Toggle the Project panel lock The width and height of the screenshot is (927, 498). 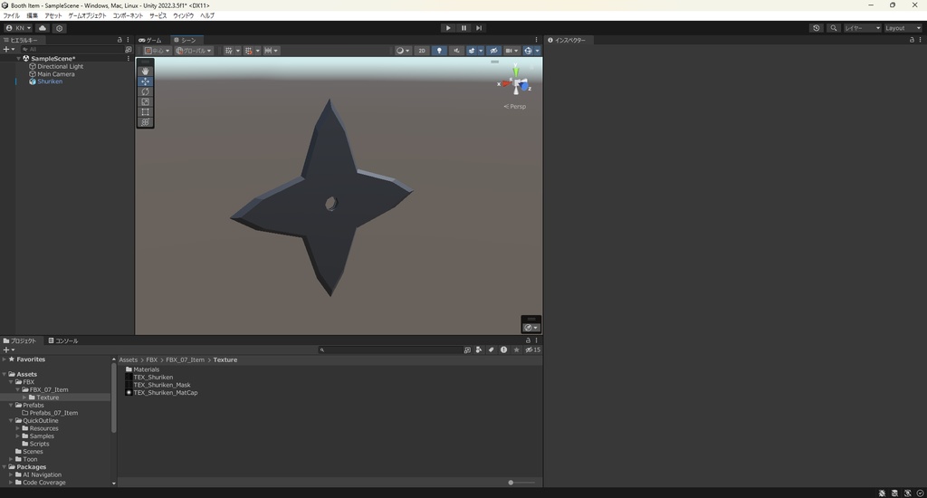tap(528, 340)
